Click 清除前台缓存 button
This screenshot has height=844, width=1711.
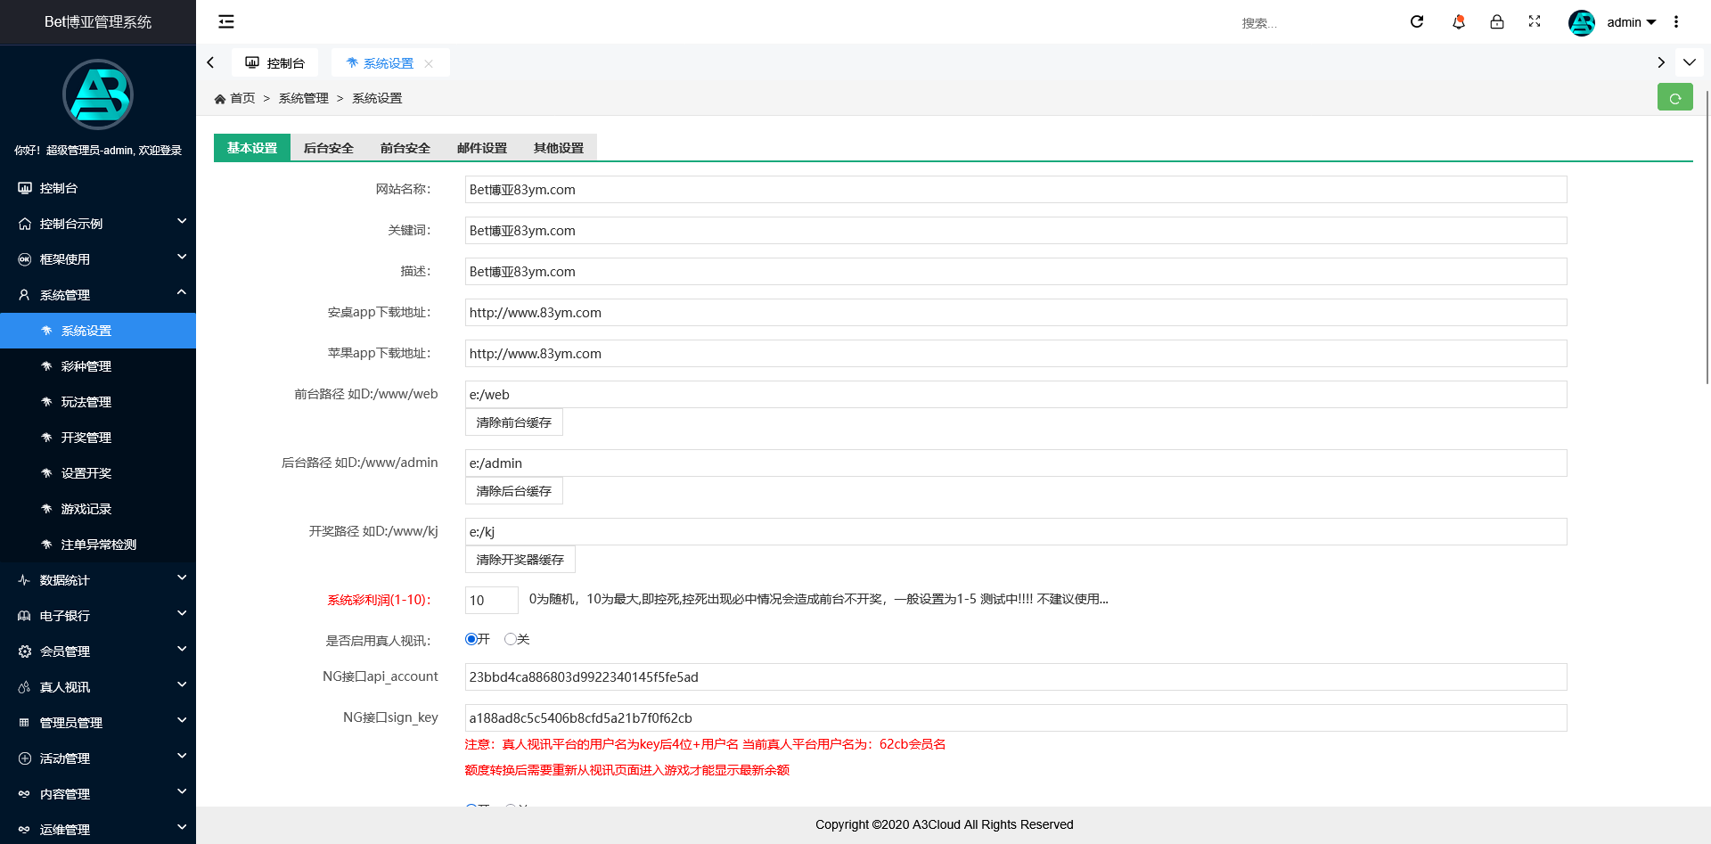pyautogui.click(x=514, y=422)
